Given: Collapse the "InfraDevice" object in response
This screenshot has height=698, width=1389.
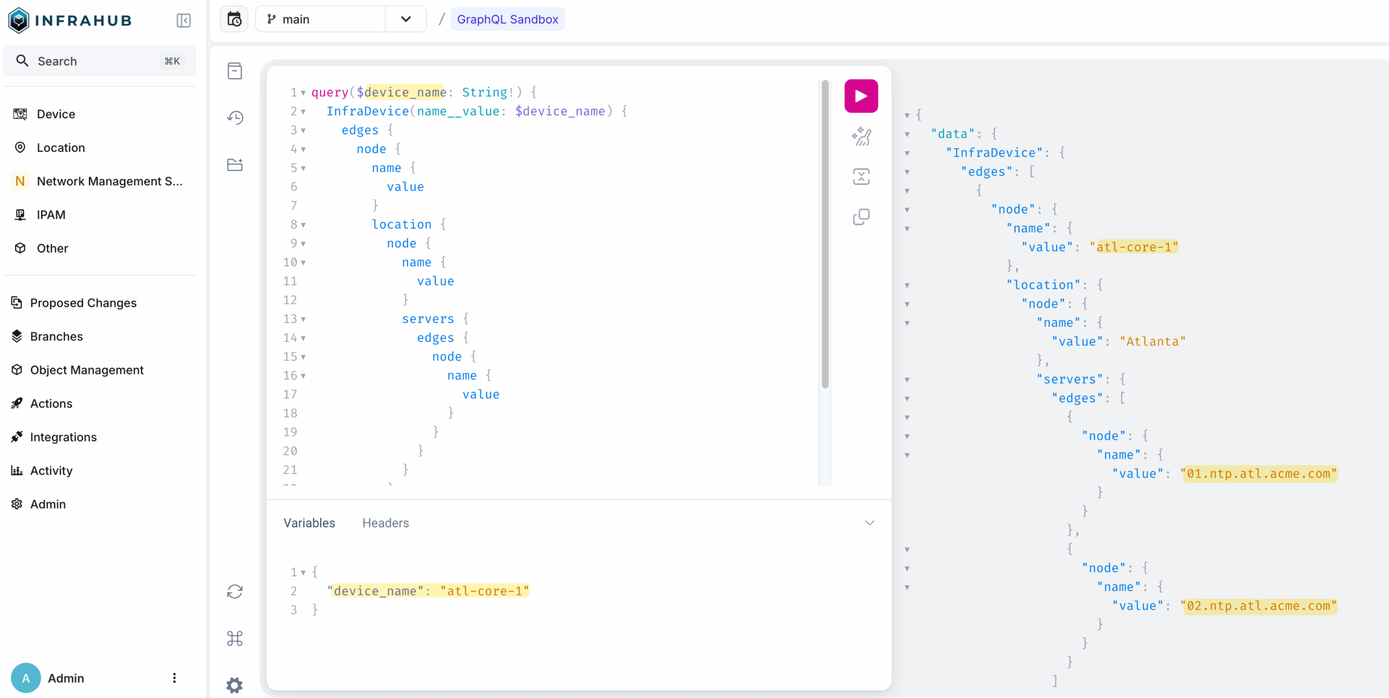Looking at the screenshot, I should tap(907, 154).
